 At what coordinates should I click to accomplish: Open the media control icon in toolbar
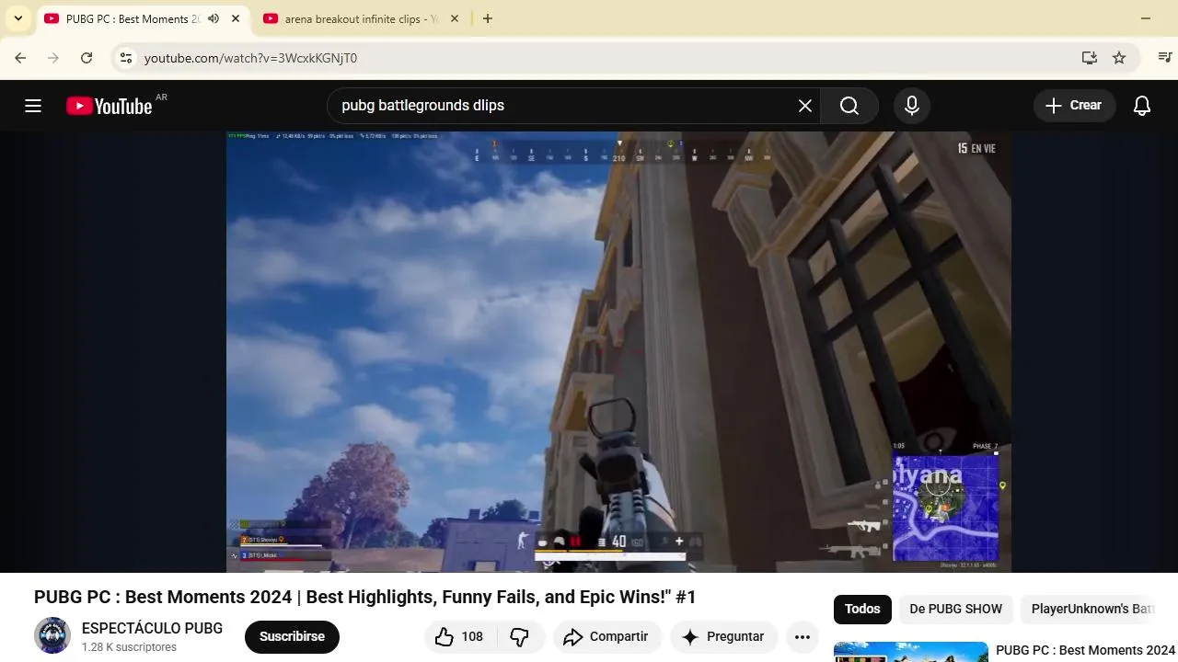point(1164,58)
